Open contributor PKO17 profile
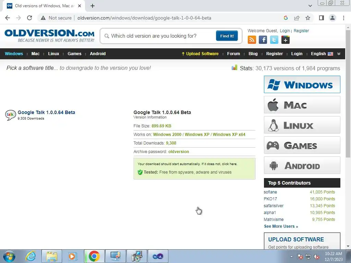 point(270,199)
